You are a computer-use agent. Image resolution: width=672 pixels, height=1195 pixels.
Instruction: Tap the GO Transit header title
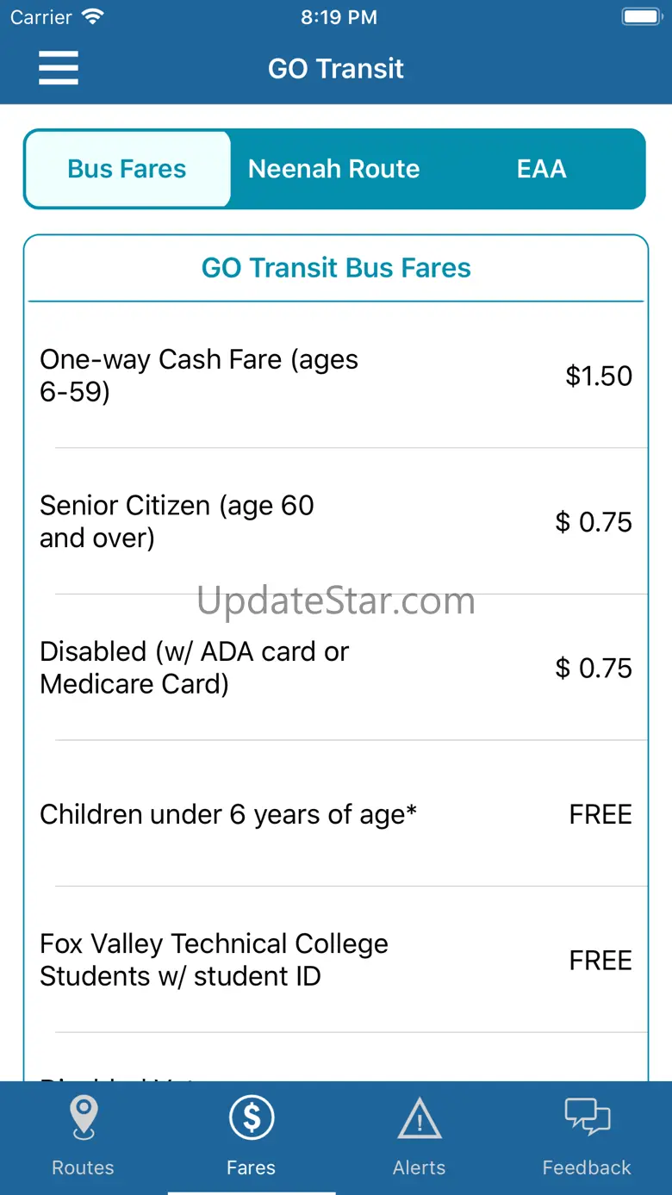tap(336, 69)
